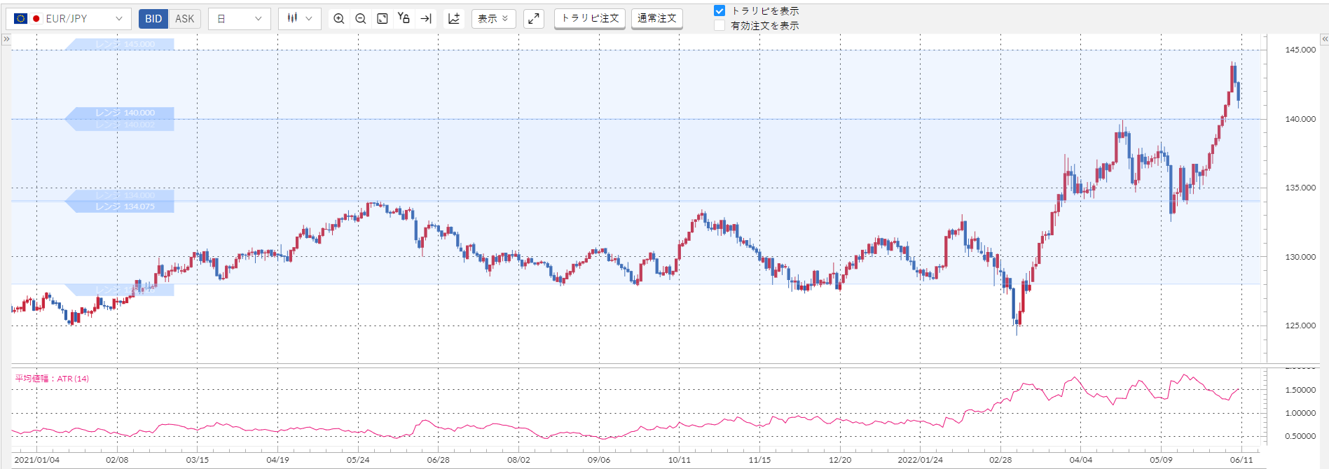Open the candlestick chart type dropdown
This screenshot has height=469, width=1329.
[x=300, y=19]
